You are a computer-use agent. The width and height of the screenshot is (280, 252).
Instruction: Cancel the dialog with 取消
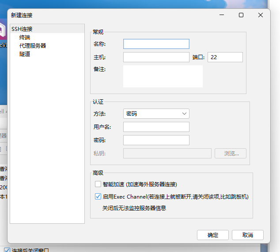[x=247, y=235]
